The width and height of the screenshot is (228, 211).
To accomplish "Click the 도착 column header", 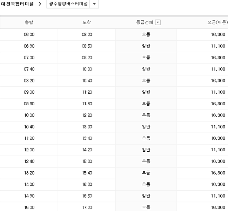I will click(87, 22).
